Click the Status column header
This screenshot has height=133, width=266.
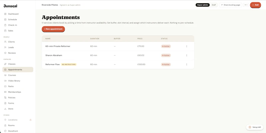pos(164,39)
